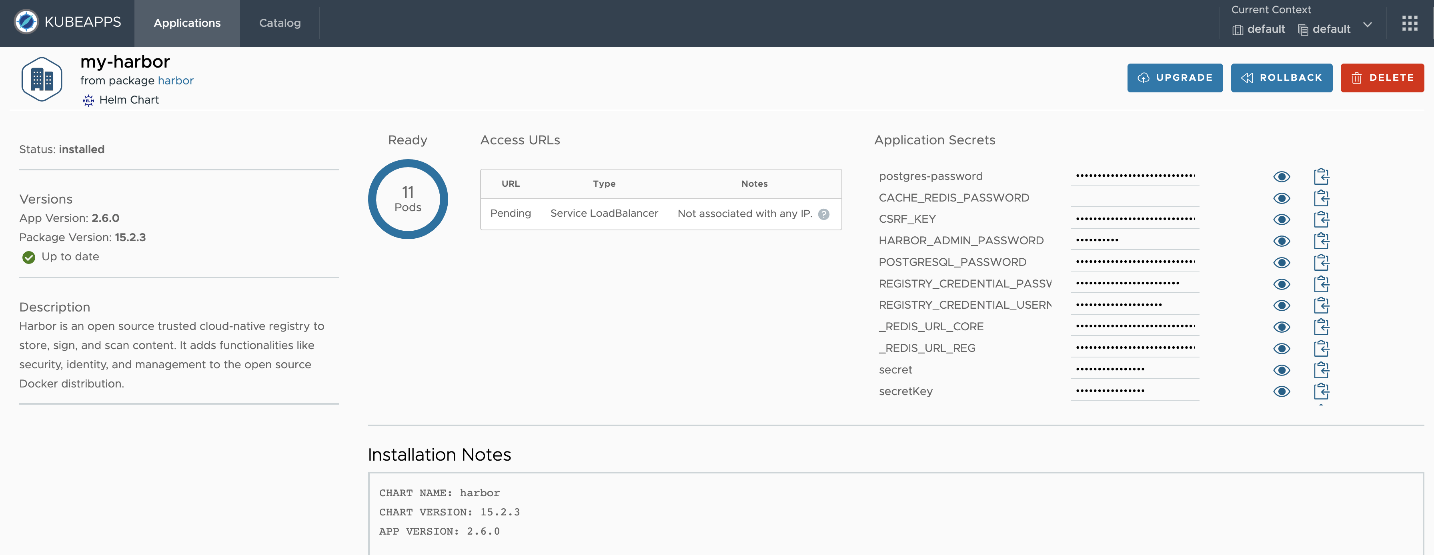Click the eye icon for REGISTRY_CREDENTIAL_PASSV
Viewport: 1434px width, 555px height.
coord(1281,283)
